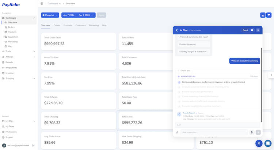Switch to the Marketing tab
The height and width of the screenshot is (150, 274).
[x=94, y=25]
